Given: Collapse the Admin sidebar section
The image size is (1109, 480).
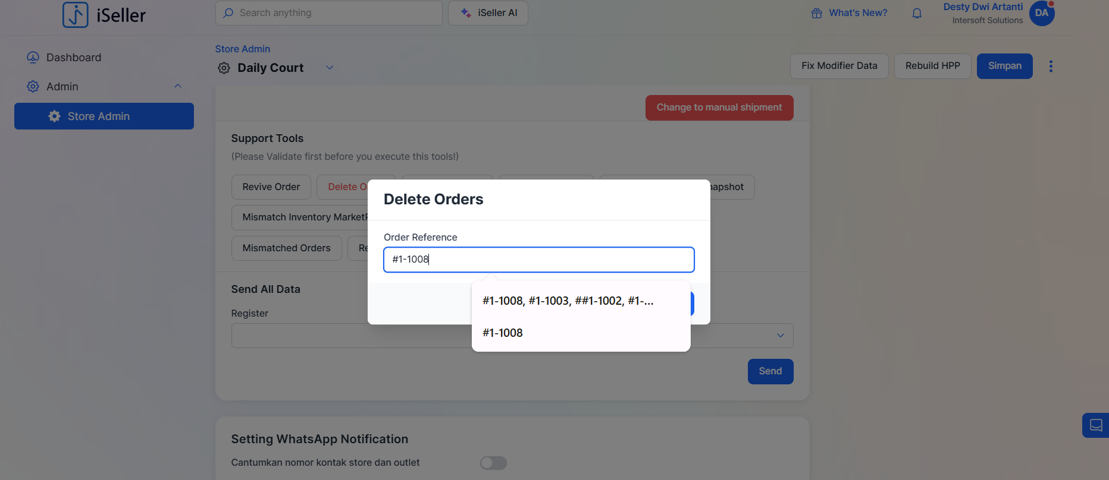Looking at the screenshot, I should (177, 87).
